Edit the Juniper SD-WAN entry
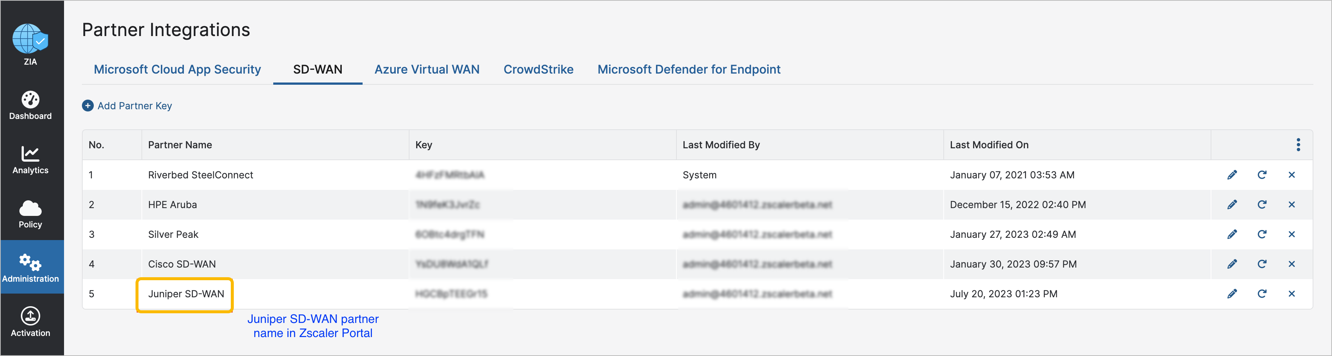The image size is (1332, 356). point(1232,294)
